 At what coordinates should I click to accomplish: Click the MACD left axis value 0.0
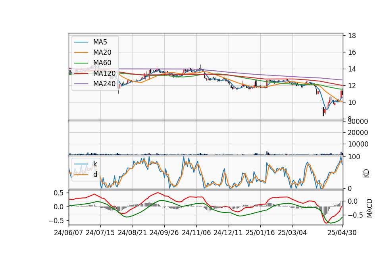(58, 207)
